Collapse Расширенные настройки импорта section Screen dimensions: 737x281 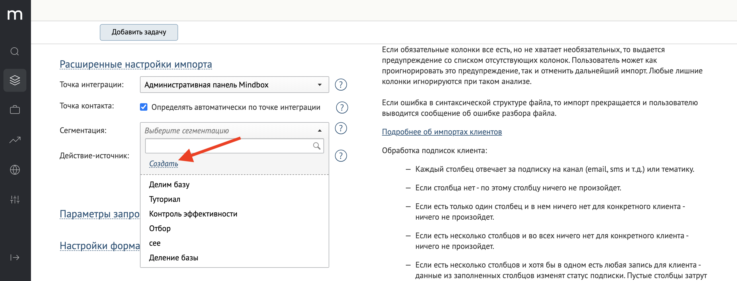[136, 64]
